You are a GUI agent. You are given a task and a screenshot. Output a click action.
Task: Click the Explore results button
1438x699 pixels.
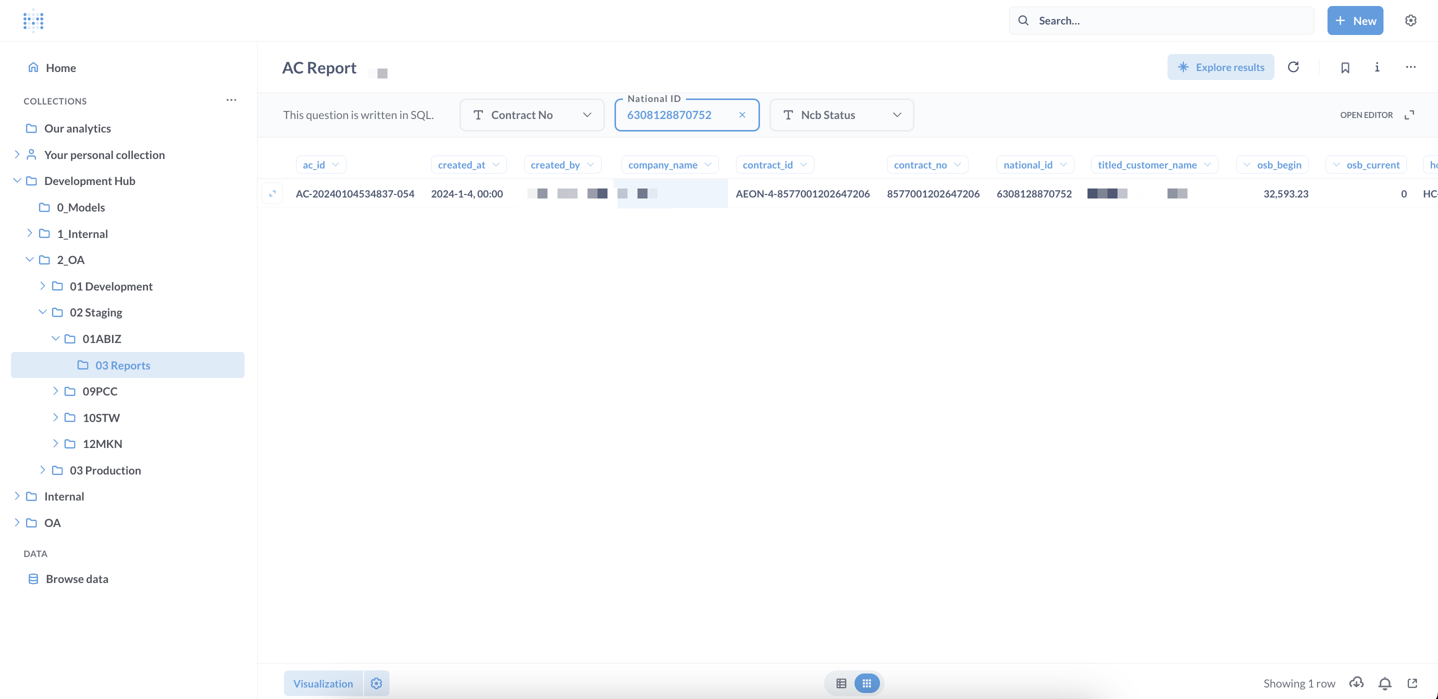click(x=1220, y=67)
